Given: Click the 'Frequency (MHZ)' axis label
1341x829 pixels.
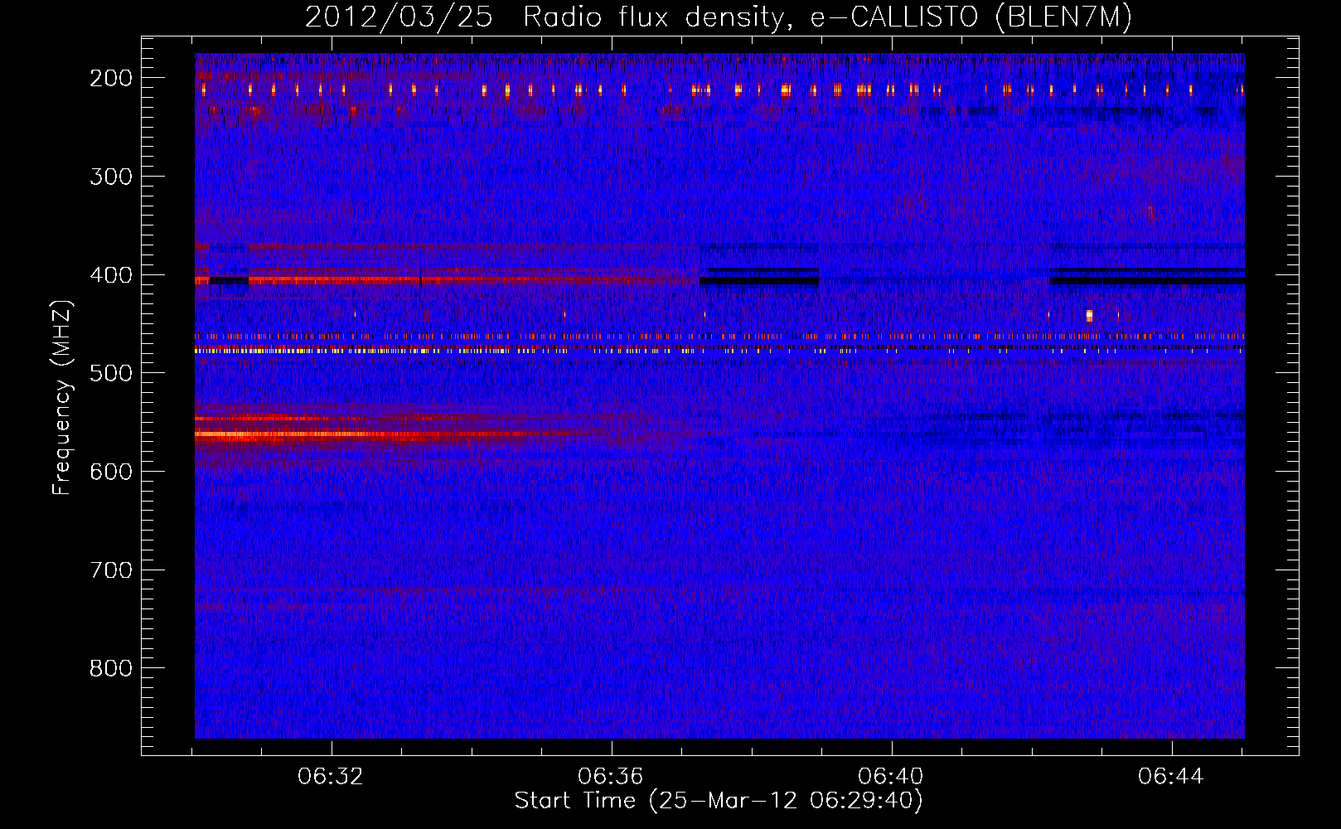Looking at the screenshot, I should 62,398.
